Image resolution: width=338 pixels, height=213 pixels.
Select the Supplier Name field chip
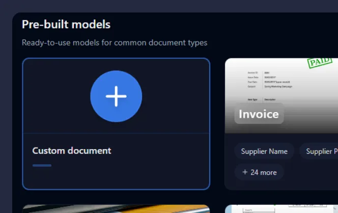click(264, 151)
